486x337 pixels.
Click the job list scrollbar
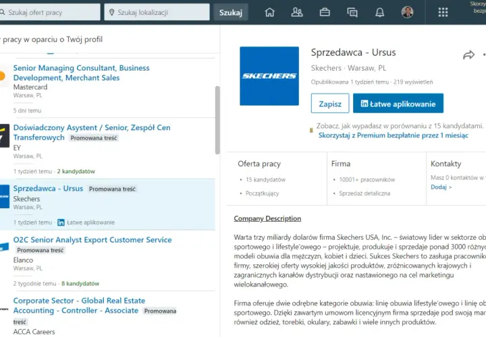[x=217, y=120]
